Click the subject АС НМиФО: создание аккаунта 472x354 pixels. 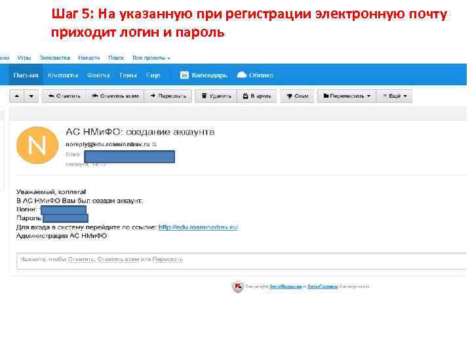pos(140,132)
